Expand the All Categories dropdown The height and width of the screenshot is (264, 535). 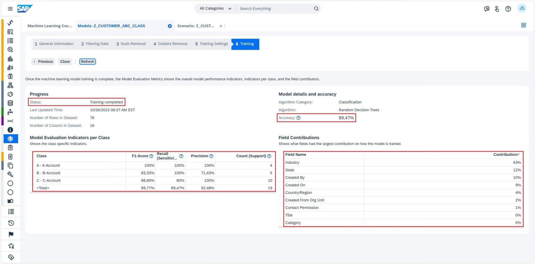[x=215, y=9]
